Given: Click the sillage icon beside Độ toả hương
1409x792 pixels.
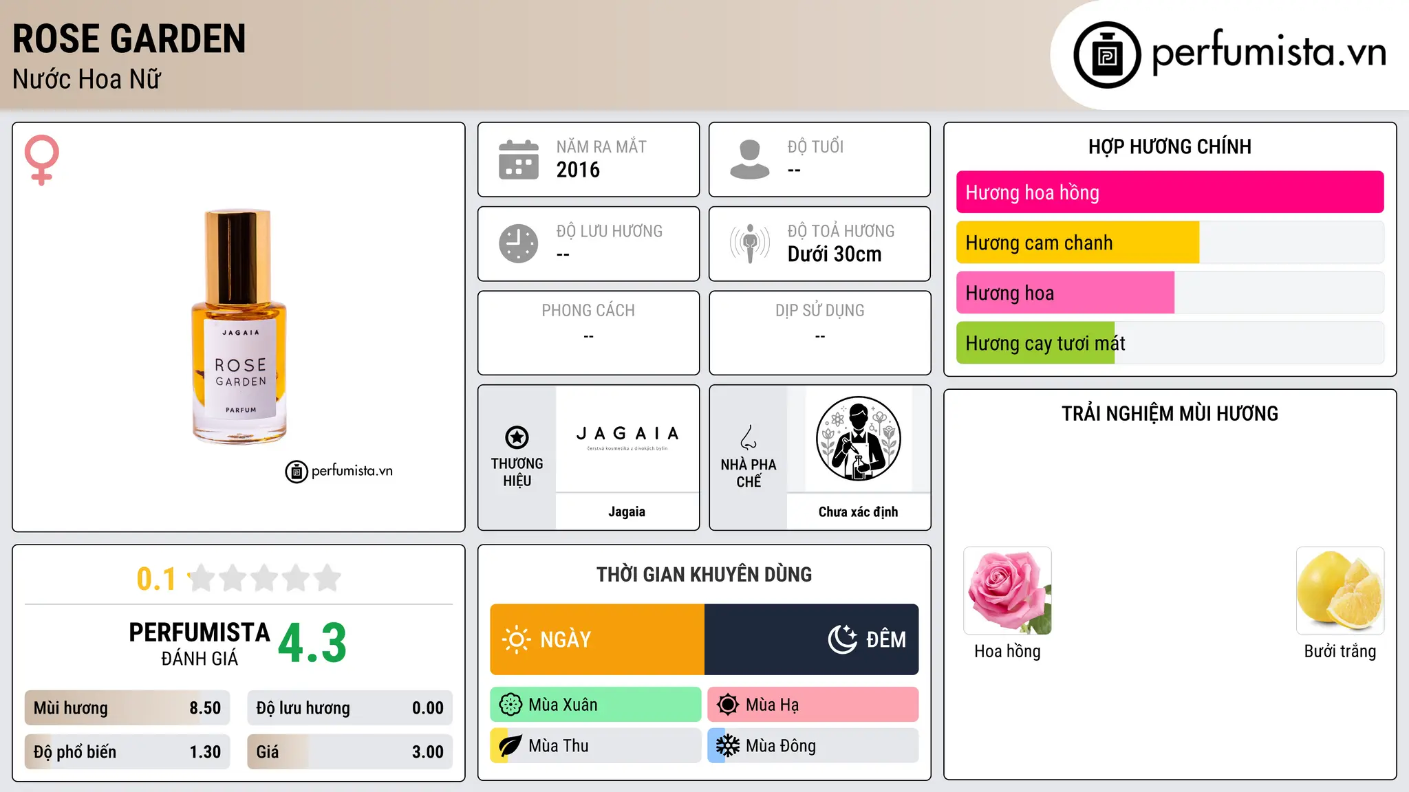Looking at the screenshot, I should [750, 243].
